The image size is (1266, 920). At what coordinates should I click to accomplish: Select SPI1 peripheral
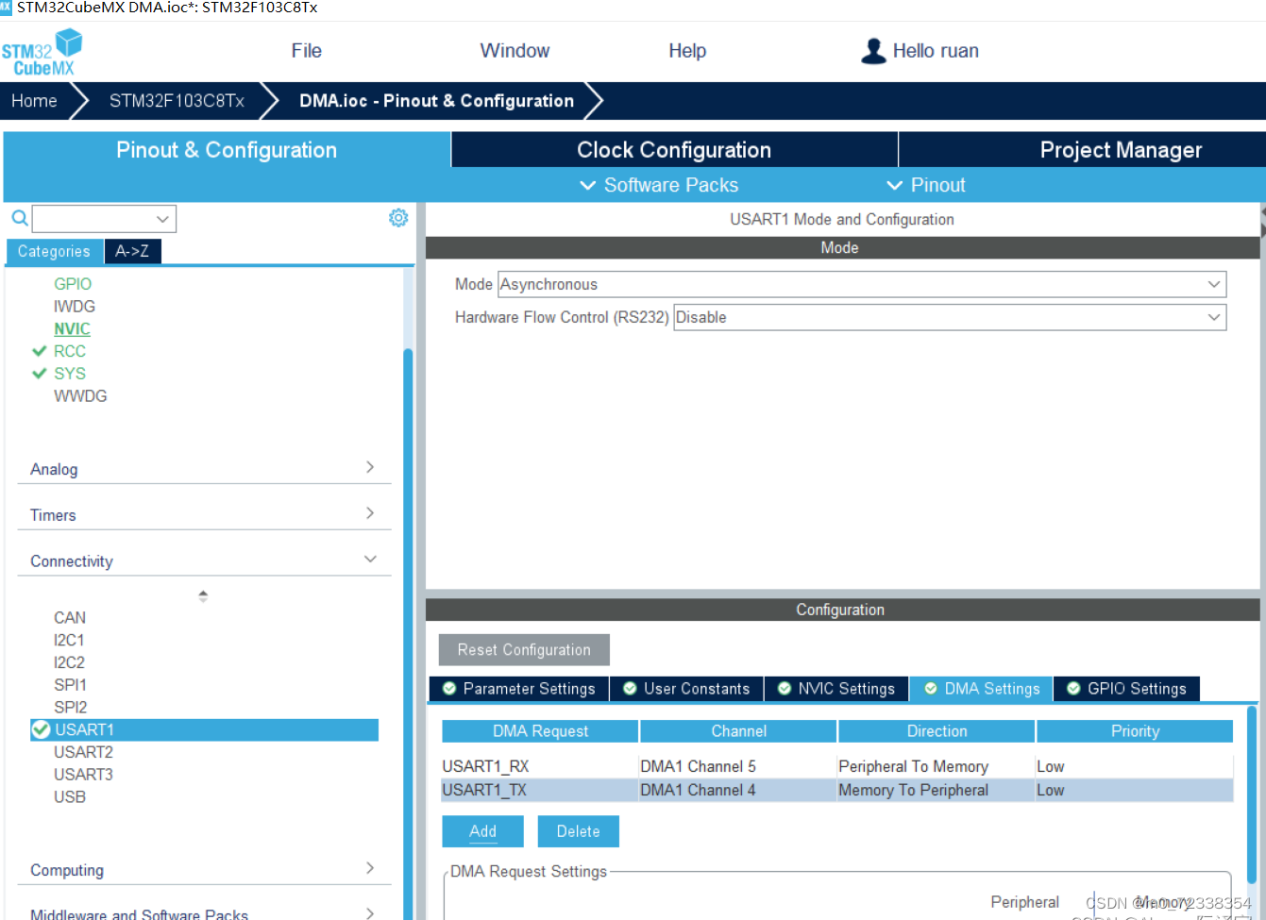coord(70,685)
